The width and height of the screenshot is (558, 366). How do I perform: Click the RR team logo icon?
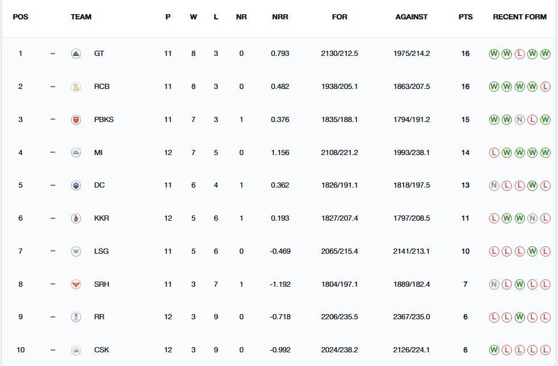pos(76,317)
